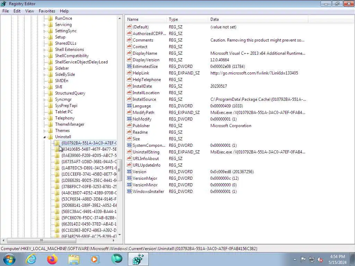Select the ModifyPath value name
355x266 pixels.
pyautogui.click(x=143, y=112)
